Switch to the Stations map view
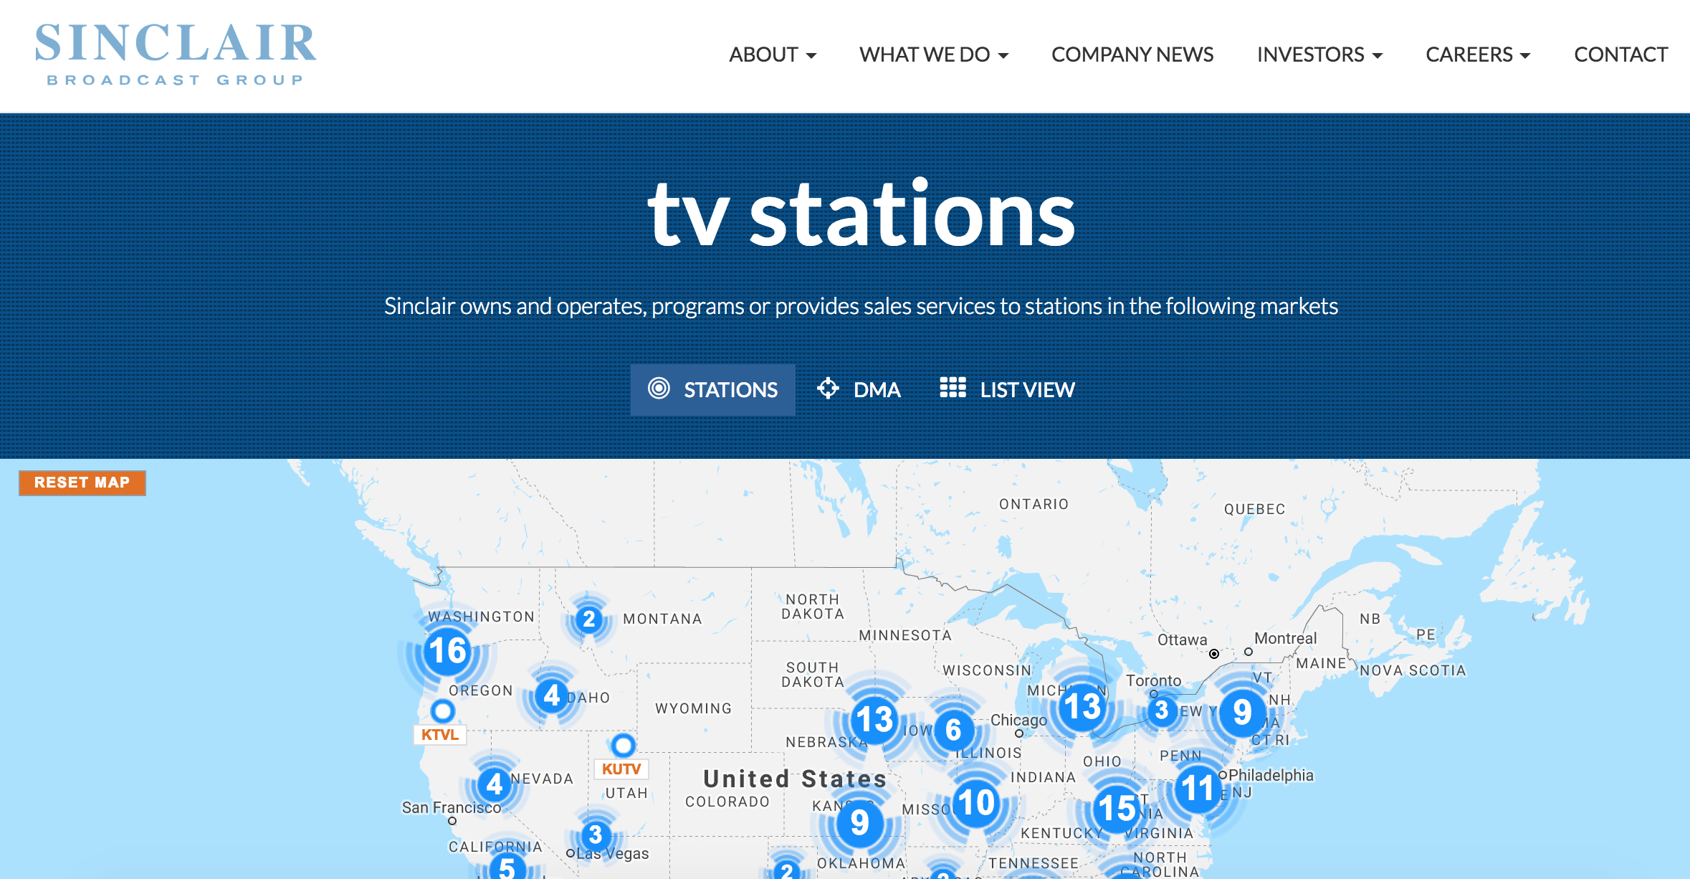The width and height of the screenshot is (1690, 879). pyautogui.click(x=713, y=389)
